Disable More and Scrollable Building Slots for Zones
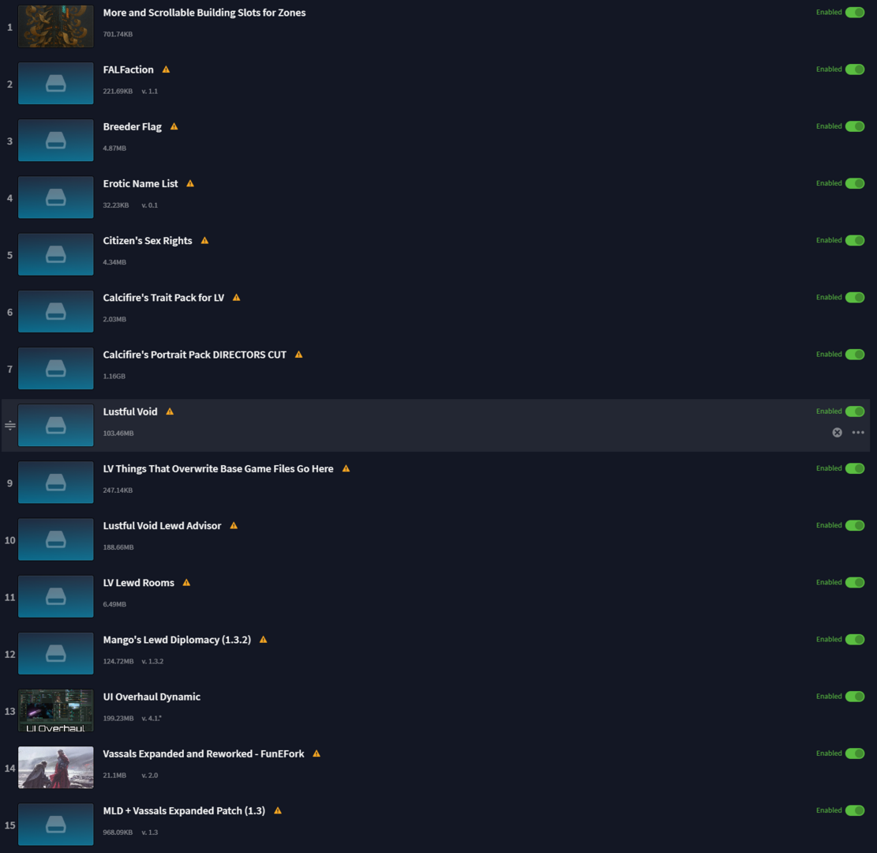This screenshot has width=877, height=853. [855, 13]
